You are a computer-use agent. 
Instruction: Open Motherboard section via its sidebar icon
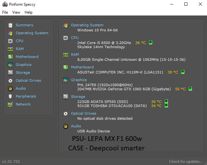pyautogui.click(x=10, y=57)
